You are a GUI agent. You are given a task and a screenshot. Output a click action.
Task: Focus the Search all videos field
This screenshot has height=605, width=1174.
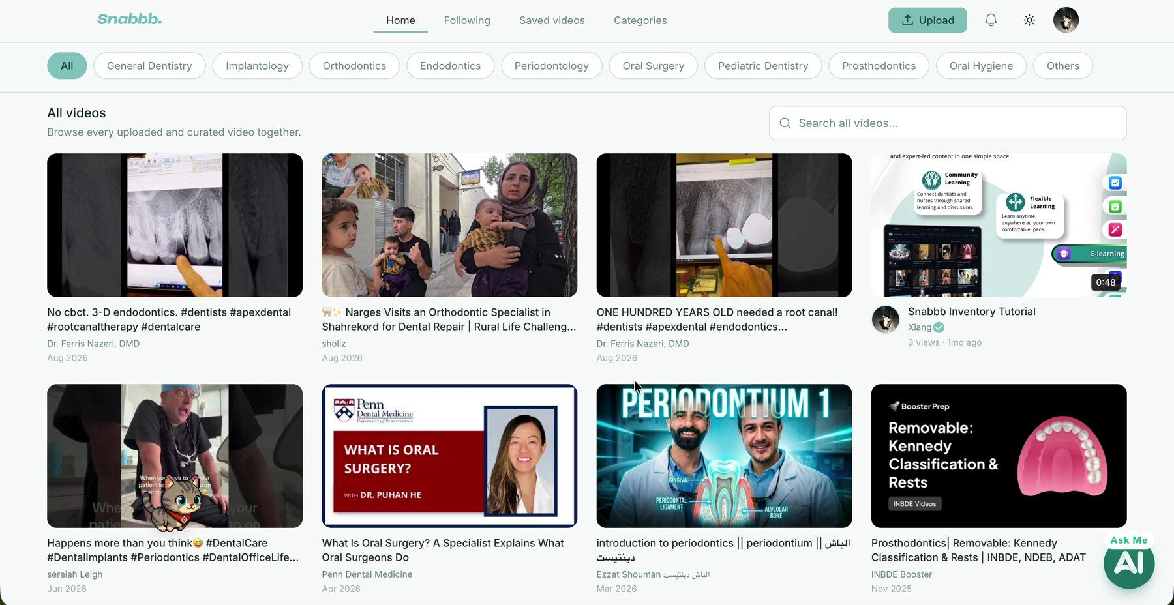948,123
